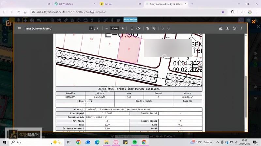Bookmark this page with the star
The image size is (261, 146).
pos(223,12)
